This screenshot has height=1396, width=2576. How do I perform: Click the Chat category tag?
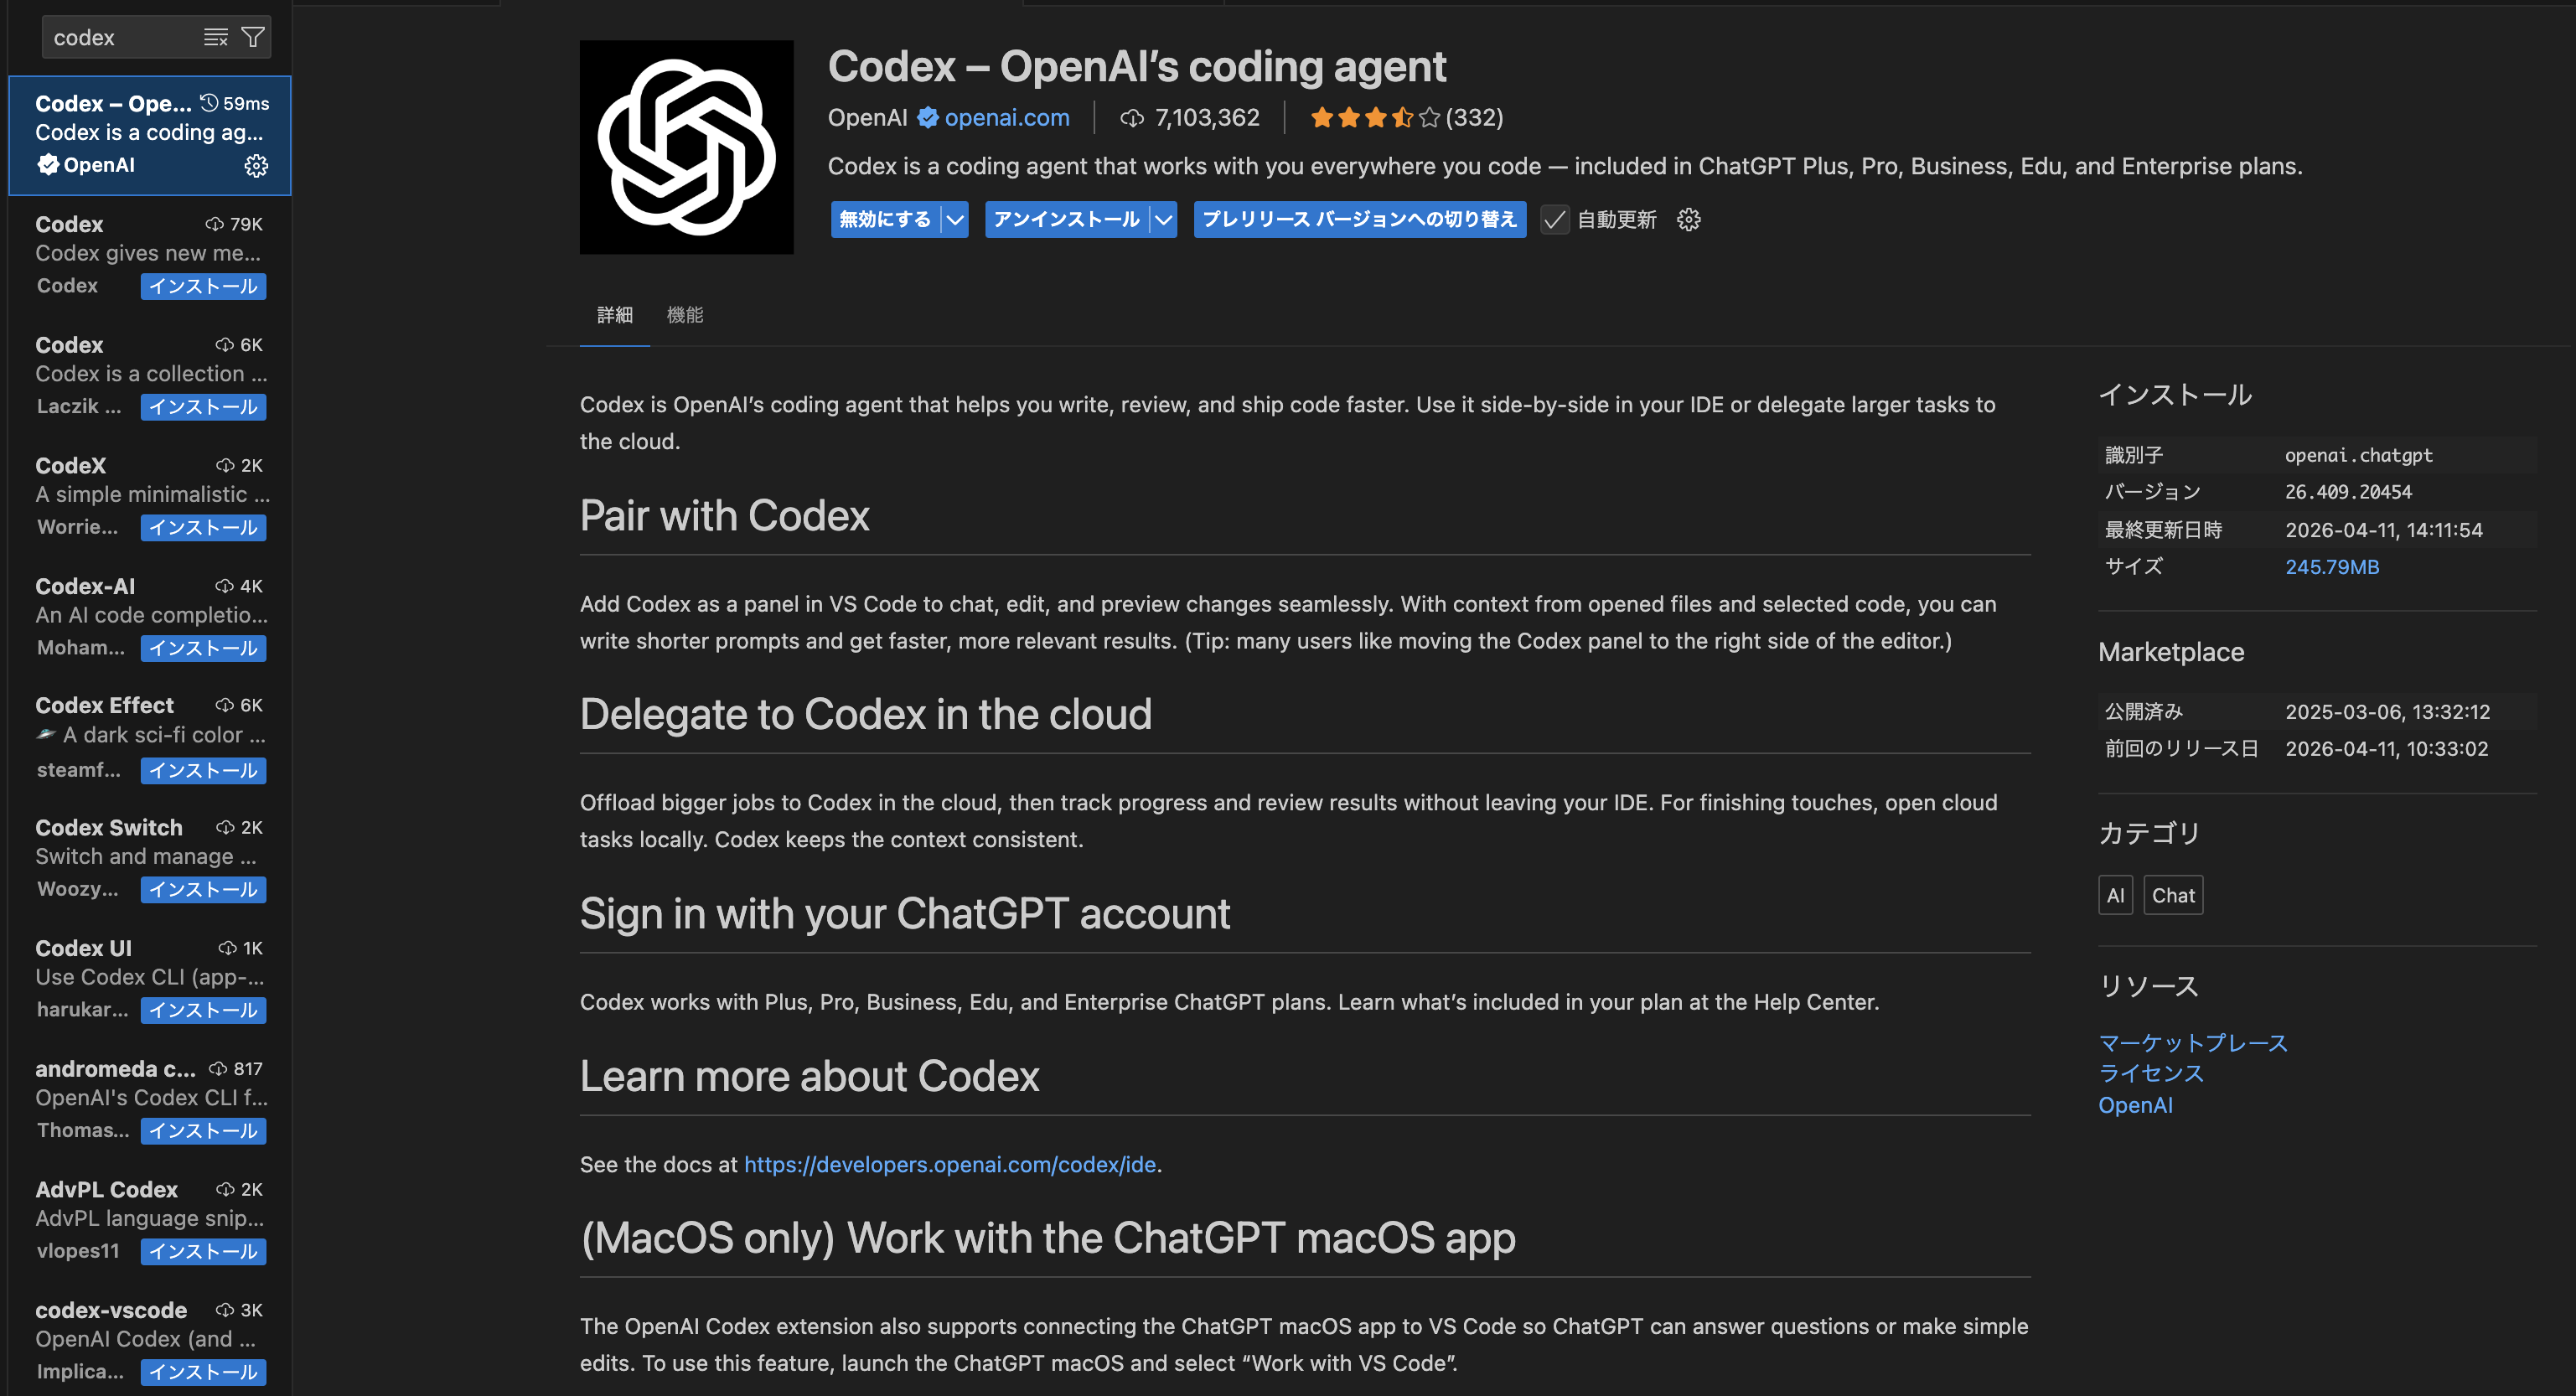click(2172, 896)
